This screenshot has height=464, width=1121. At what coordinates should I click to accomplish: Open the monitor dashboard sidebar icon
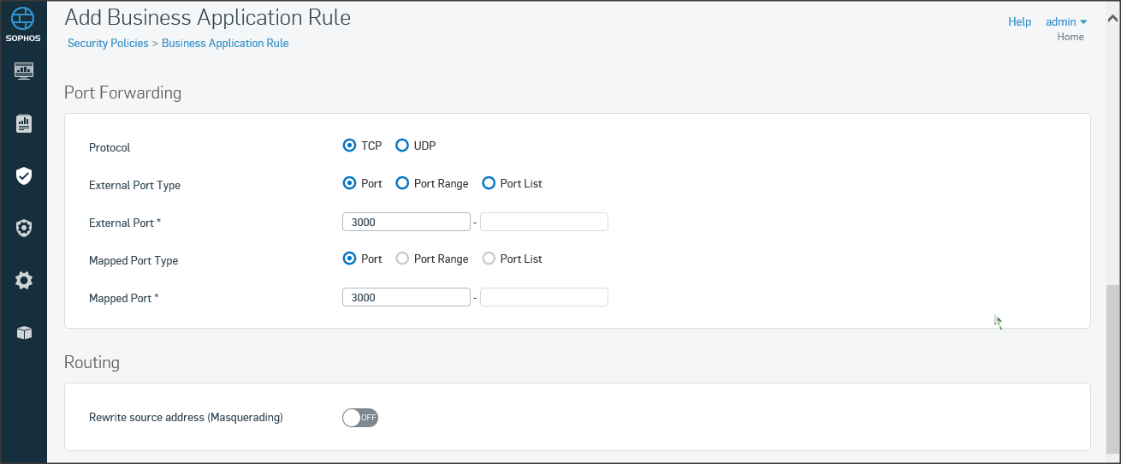(24, 70)
